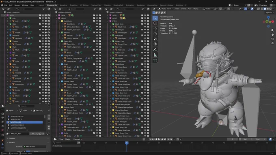Activate the Select Box tool in viewport toolbar
The image size is (276, 155).
[x=155, y=18]
